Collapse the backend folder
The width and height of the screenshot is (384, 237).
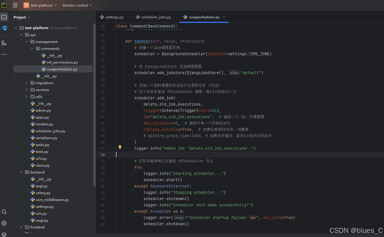pos(21,172)
